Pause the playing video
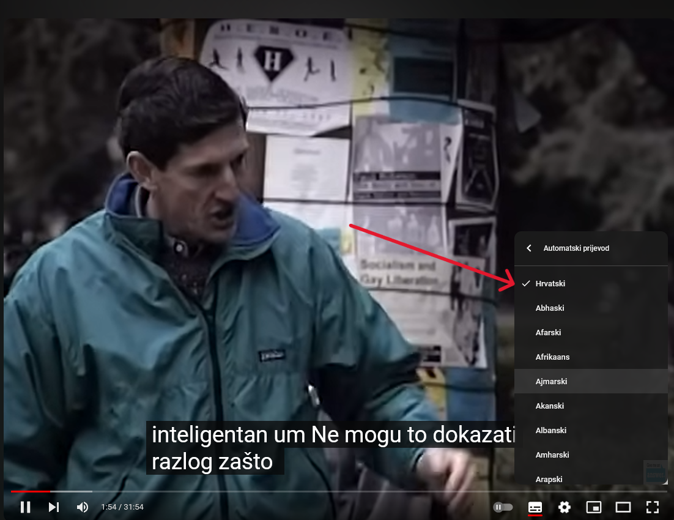 [26, 507]
